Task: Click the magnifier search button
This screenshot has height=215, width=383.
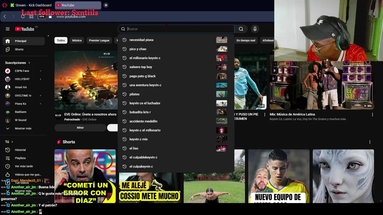Action: pos(241,29)
